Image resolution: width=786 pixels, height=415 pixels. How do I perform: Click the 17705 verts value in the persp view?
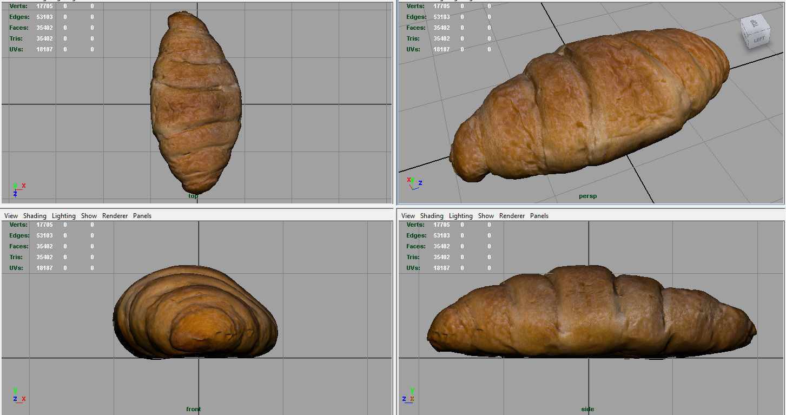442,6
